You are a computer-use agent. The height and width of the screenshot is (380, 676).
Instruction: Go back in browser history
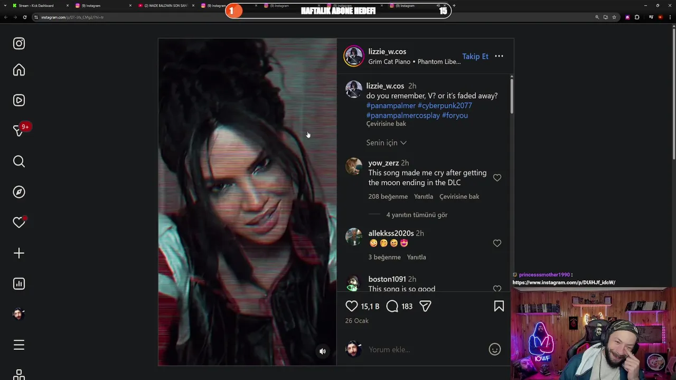[x=6, y=17]
